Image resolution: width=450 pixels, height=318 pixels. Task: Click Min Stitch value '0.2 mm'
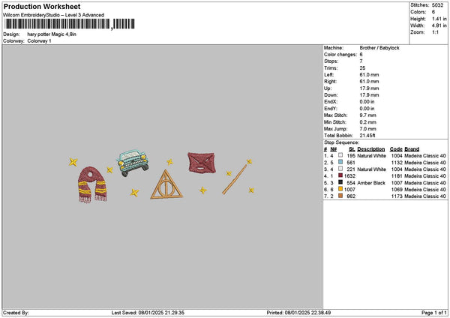[x=368, y=122]
